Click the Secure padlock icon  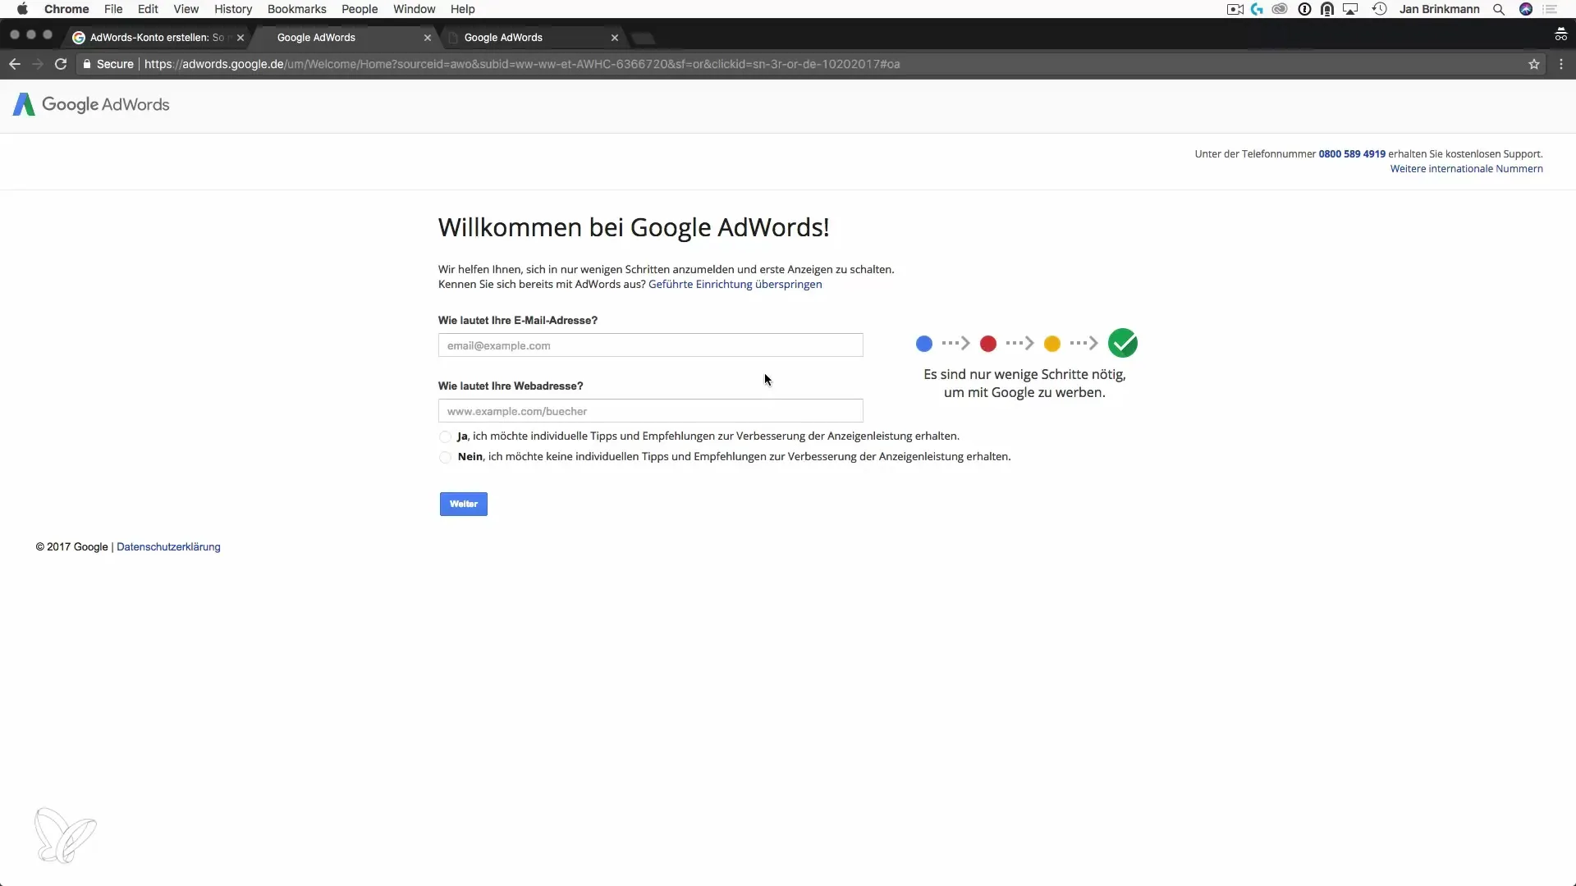pyautogui.click(x=86, y=64)
